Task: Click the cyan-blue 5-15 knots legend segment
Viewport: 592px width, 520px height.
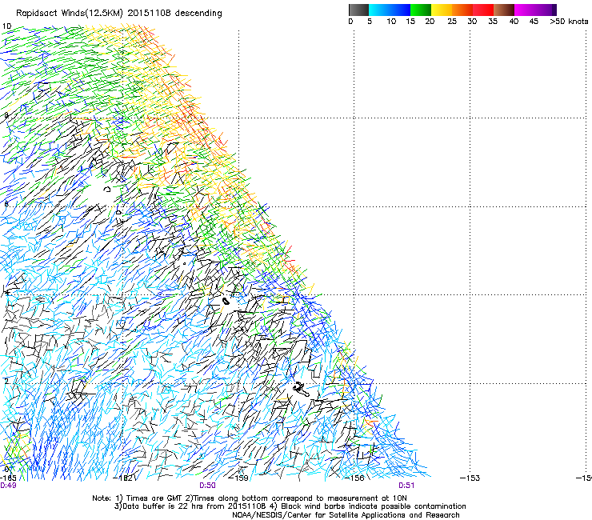Action: click(390, 10)
